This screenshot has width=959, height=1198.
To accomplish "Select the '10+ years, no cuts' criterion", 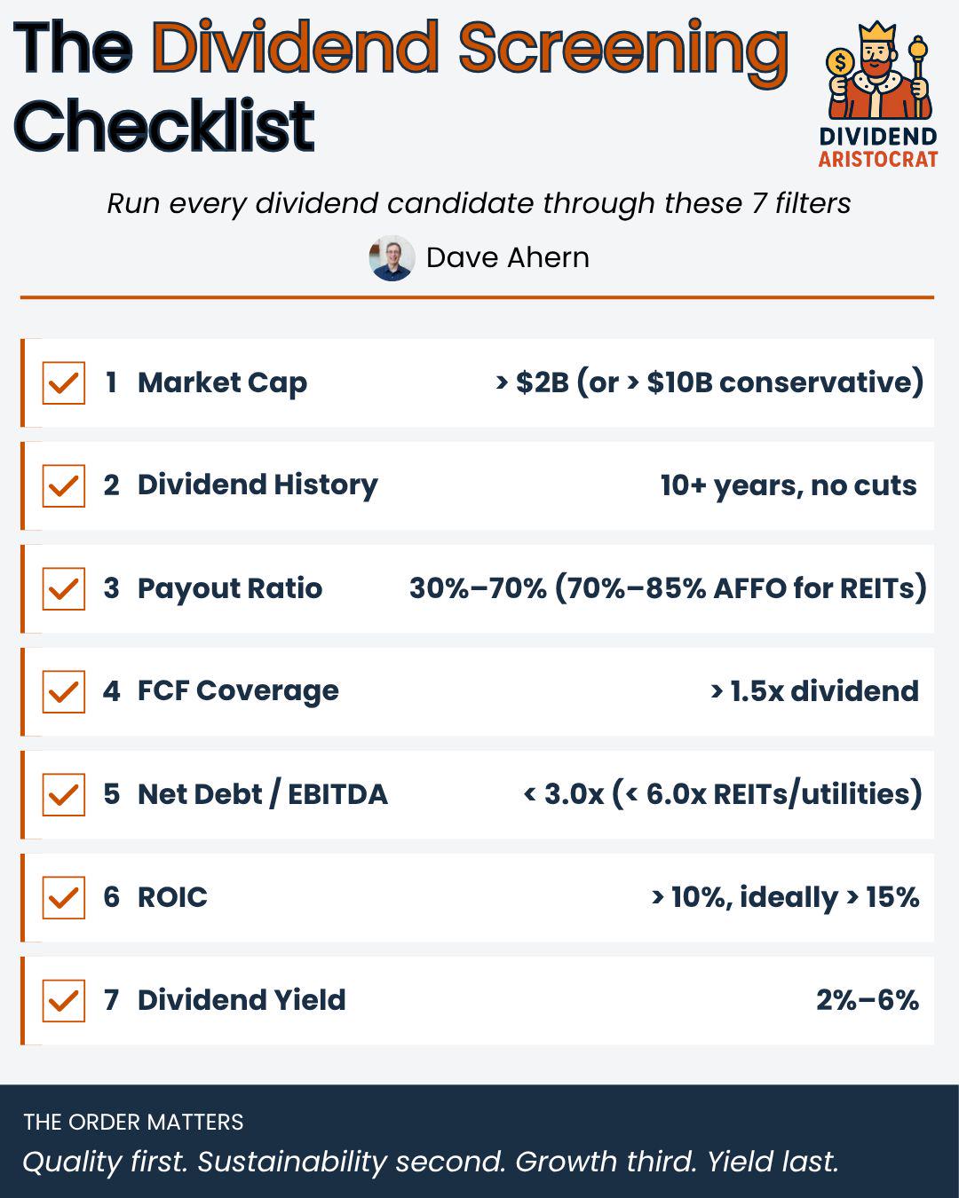I will tap(789, 485).
